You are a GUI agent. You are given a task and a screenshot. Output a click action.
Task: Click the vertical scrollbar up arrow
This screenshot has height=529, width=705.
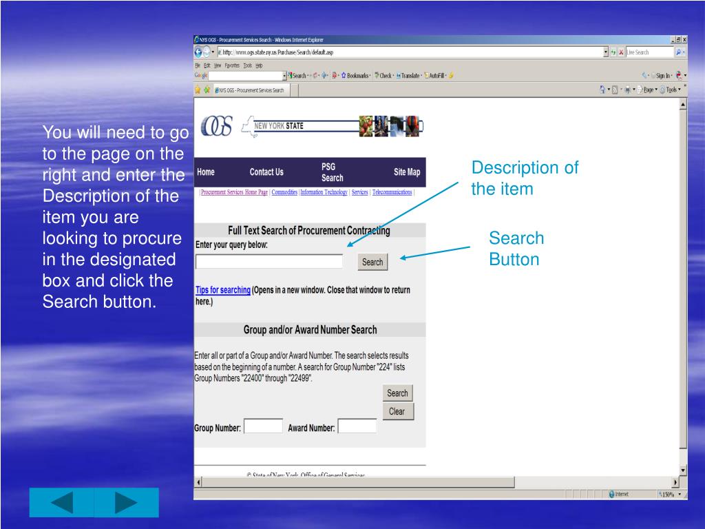tap(683, 105)
